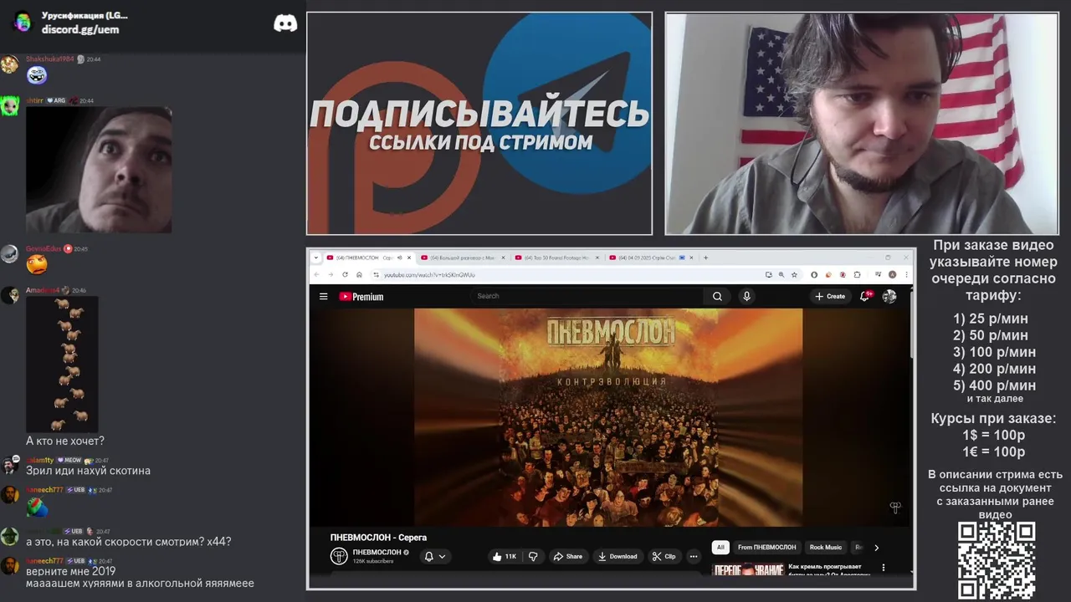Click 126K subscribers text
The height and width of the screenshot is (602, 1071).
[372, 561]
